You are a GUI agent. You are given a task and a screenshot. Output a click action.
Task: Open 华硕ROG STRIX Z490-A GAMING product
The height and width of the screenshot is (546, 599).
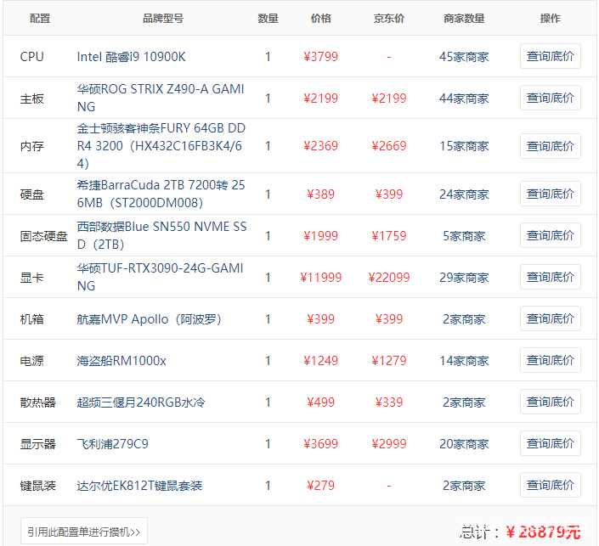point(161,98)
